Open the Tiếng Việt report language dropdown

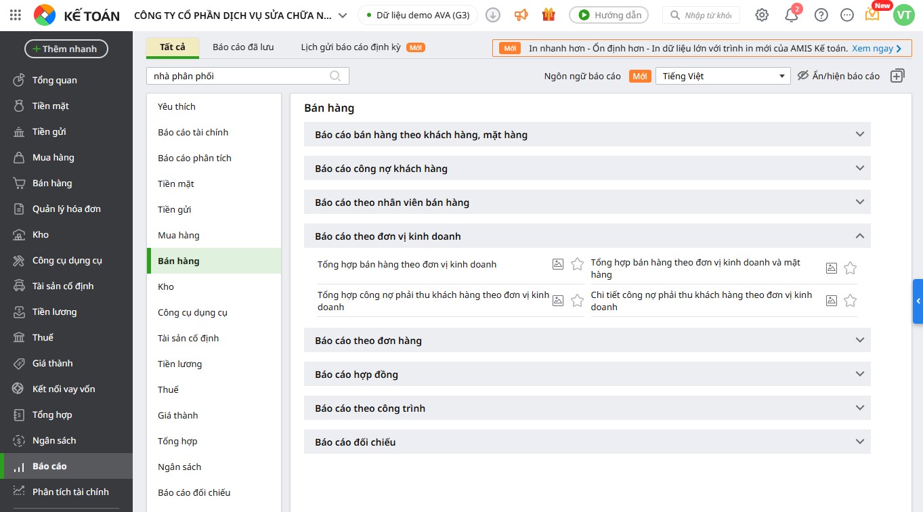723,76
